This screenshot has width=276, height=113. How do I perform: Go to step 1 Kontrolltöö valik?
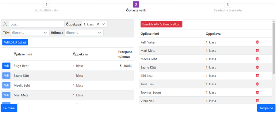point(47,7)
